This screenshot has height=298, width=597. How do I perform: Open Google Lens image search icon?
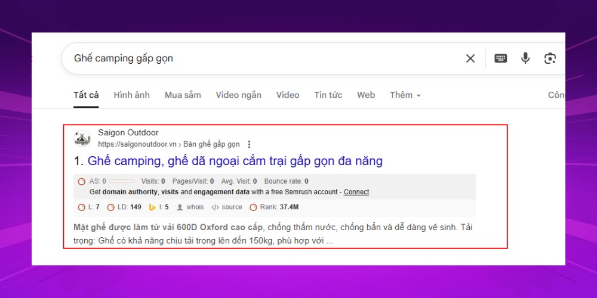tap(550, 58)
